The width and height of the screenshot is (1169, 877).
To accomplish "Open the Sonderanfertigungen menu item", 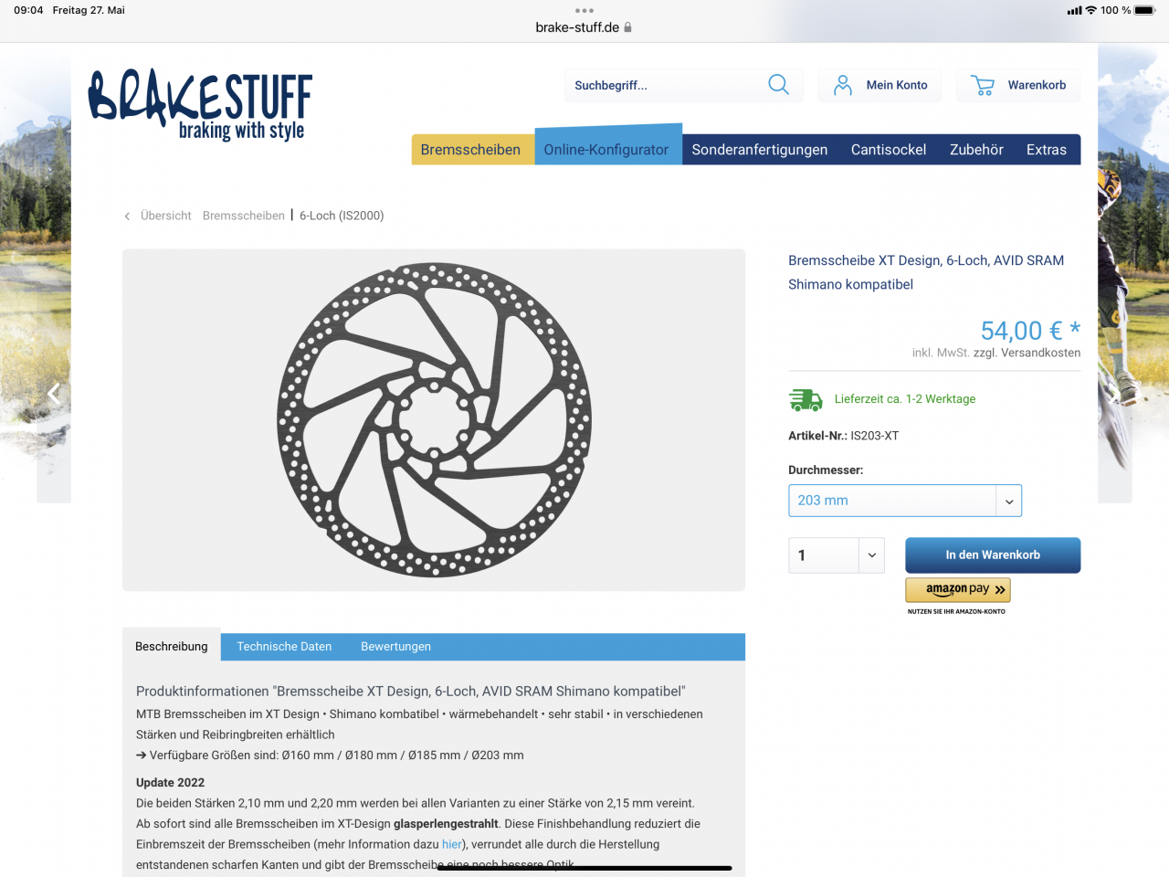I will [760, 150].
